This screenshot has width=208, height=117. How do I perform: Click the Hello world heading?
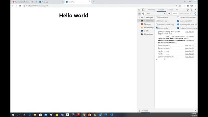[x=74, y=15]
